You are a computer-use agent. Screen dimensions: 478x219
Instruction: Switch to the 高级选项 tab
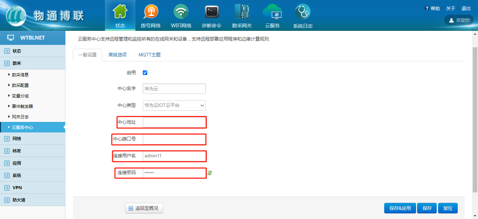tap(118, 55)
